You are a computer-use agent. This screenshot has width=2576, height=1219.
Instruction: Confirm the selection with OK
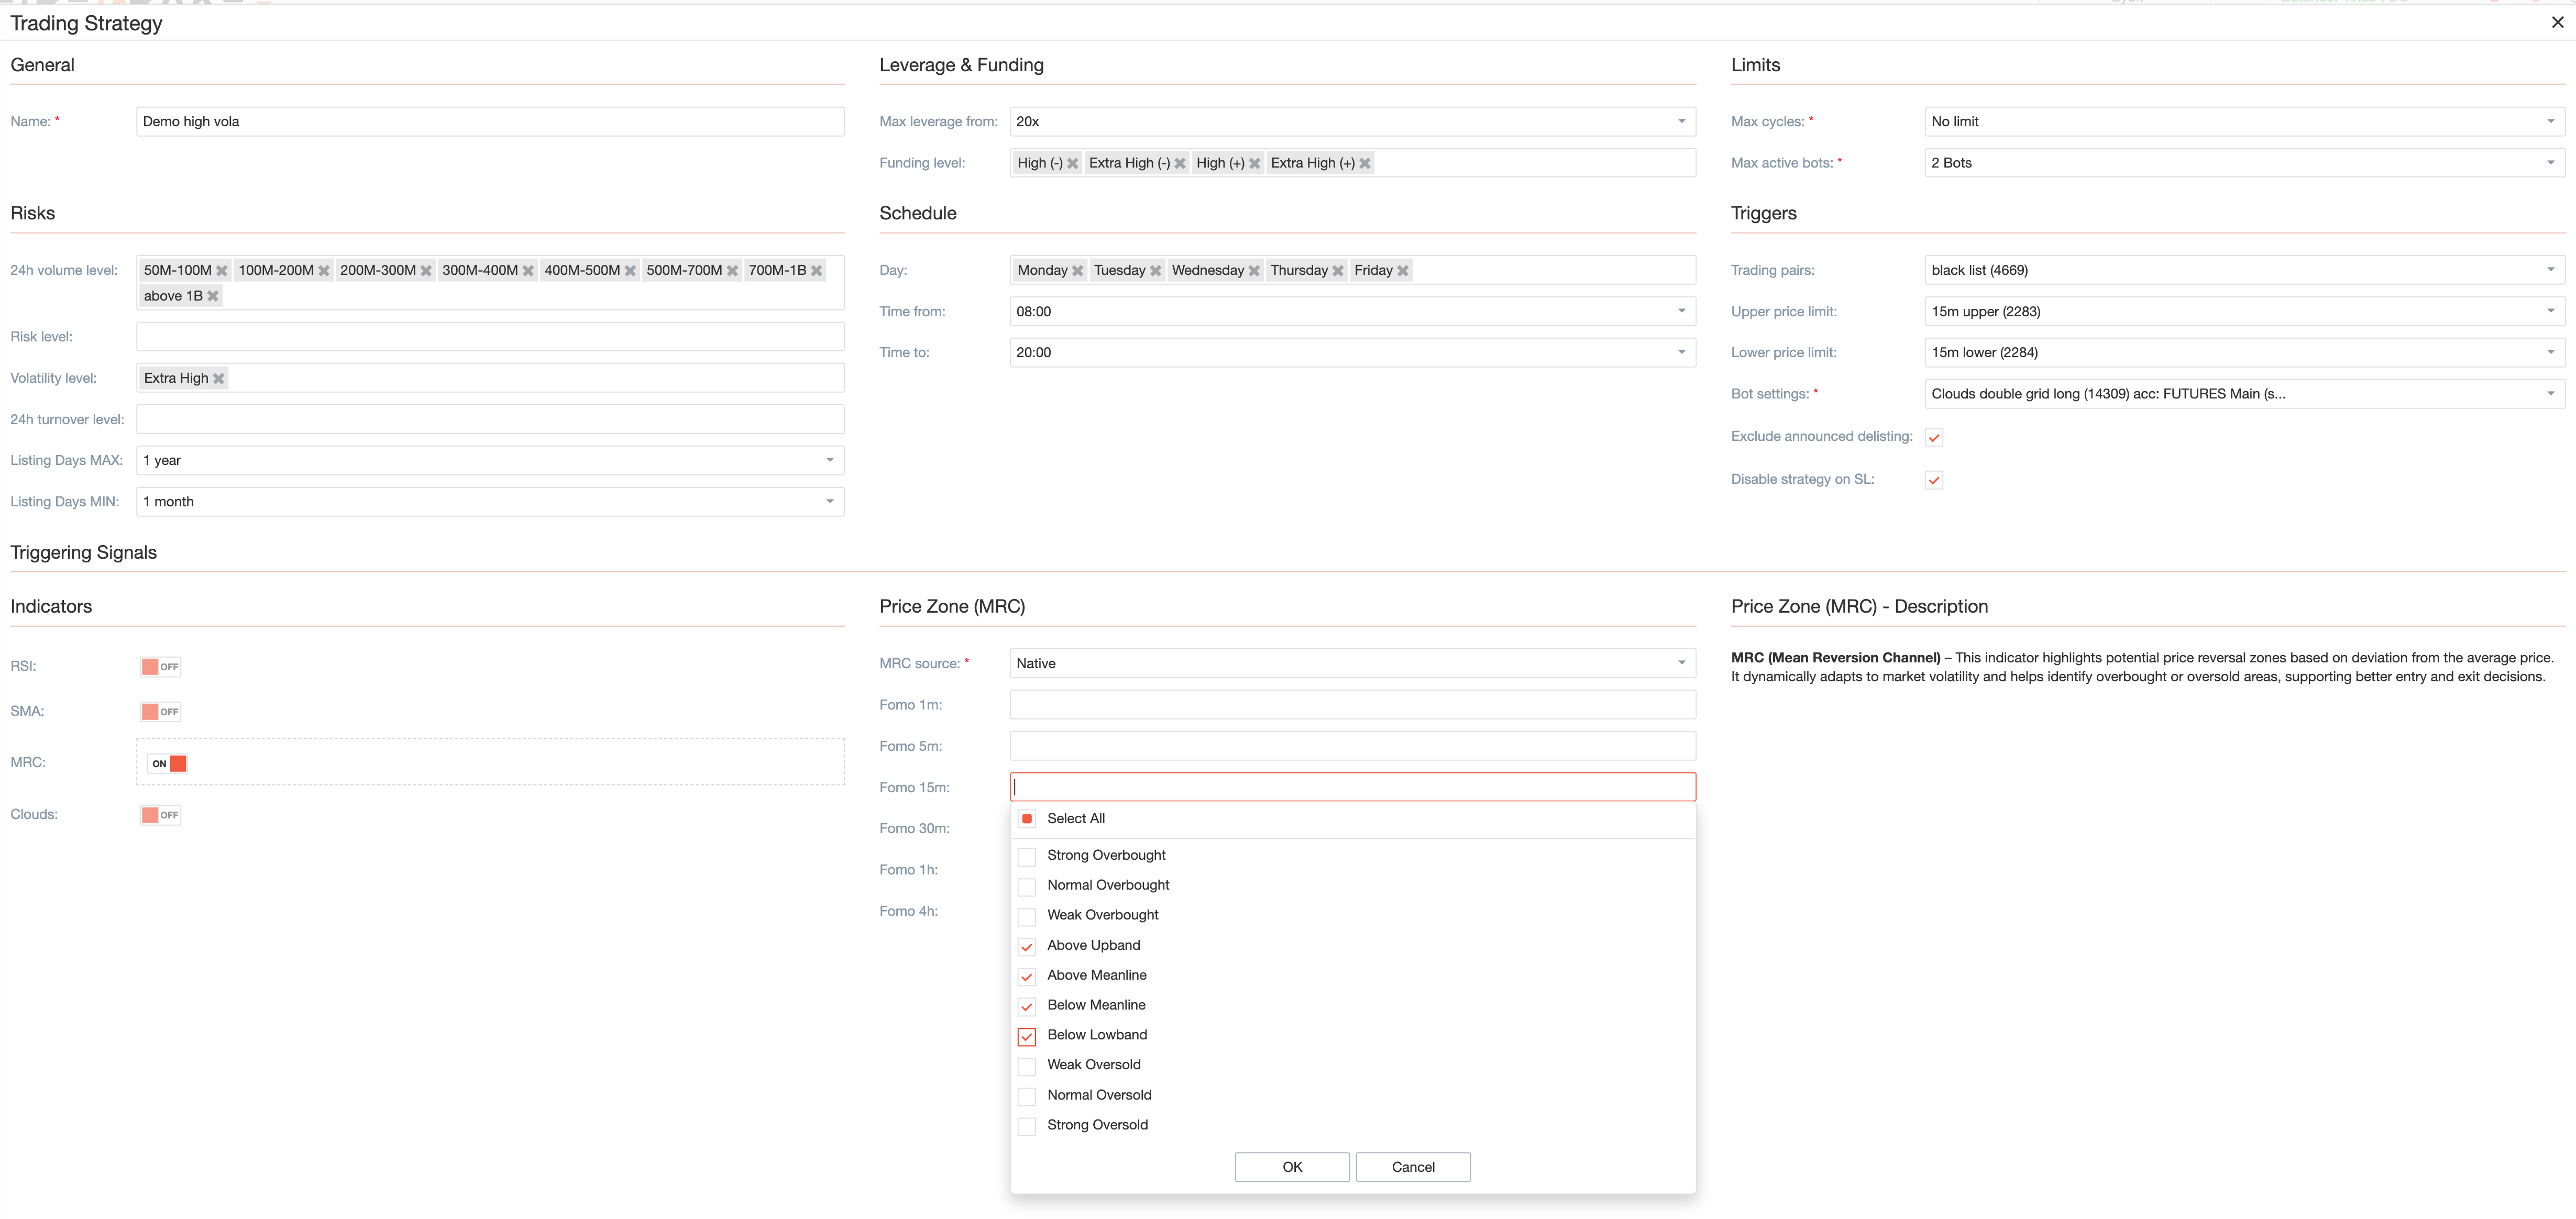click(x=1291, y=1167)
